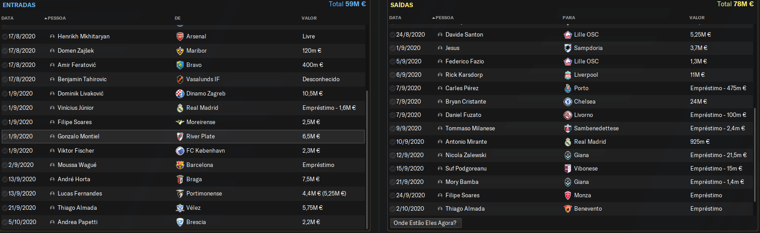Click the Real Madrid badge in Antonio Mirante row
Viewport: 760px width, 233px height.
click(x=567, y=142)
